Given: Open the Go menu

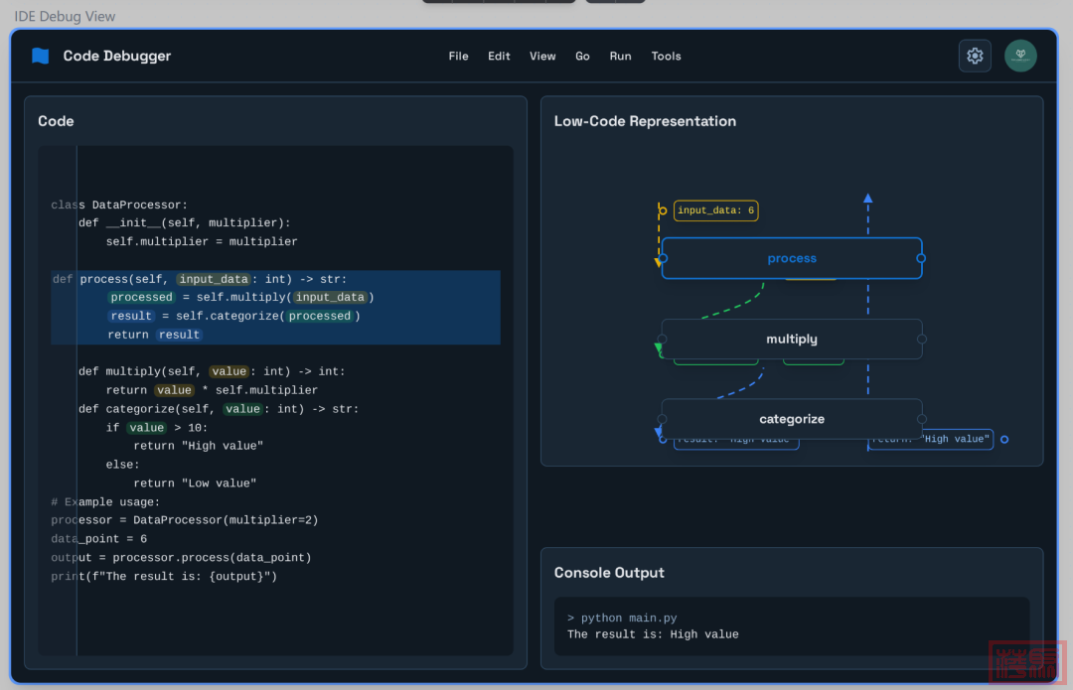Looking at the screenshot, I should [x=582, y=57].
